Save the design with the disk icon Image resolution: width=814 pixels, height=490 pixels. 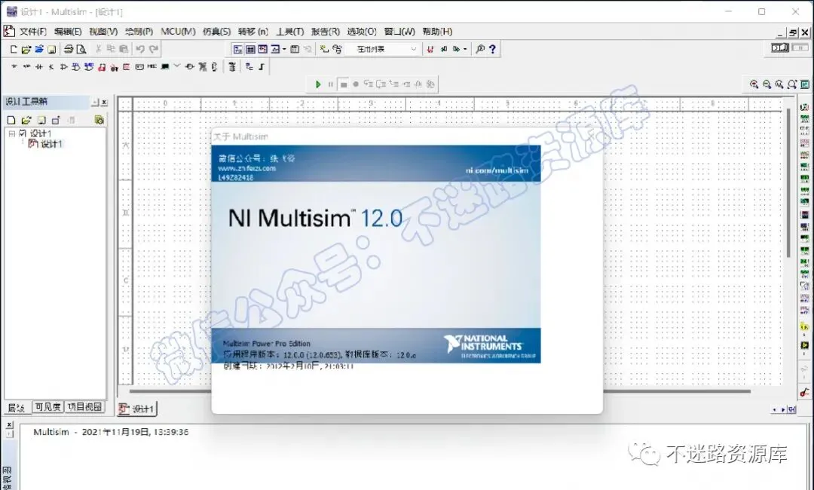click(x=51, y=49)
